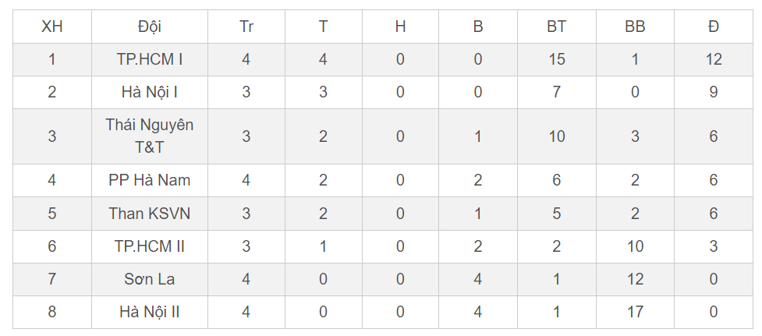Click the Sơn La team name

[x=150, y=279]
